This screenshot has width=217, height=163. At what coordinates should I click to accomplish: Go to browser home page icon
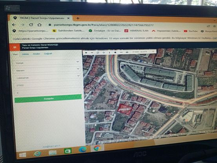pos(40,25)
